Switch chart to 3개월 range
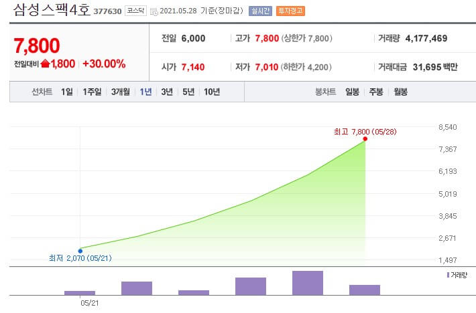 click(121, 92)
